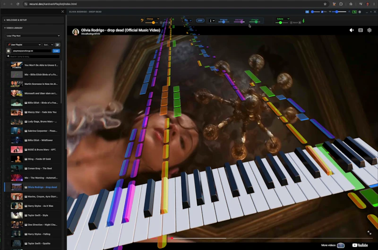Click the browser address bar
Screen dimensions: 378x250
tap(172, 4)
